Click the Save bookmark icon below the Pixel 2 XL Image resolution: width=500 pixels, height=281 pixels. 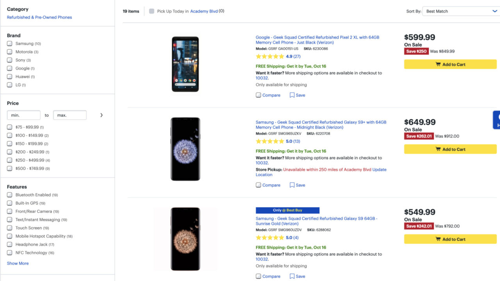click(292, 95)
